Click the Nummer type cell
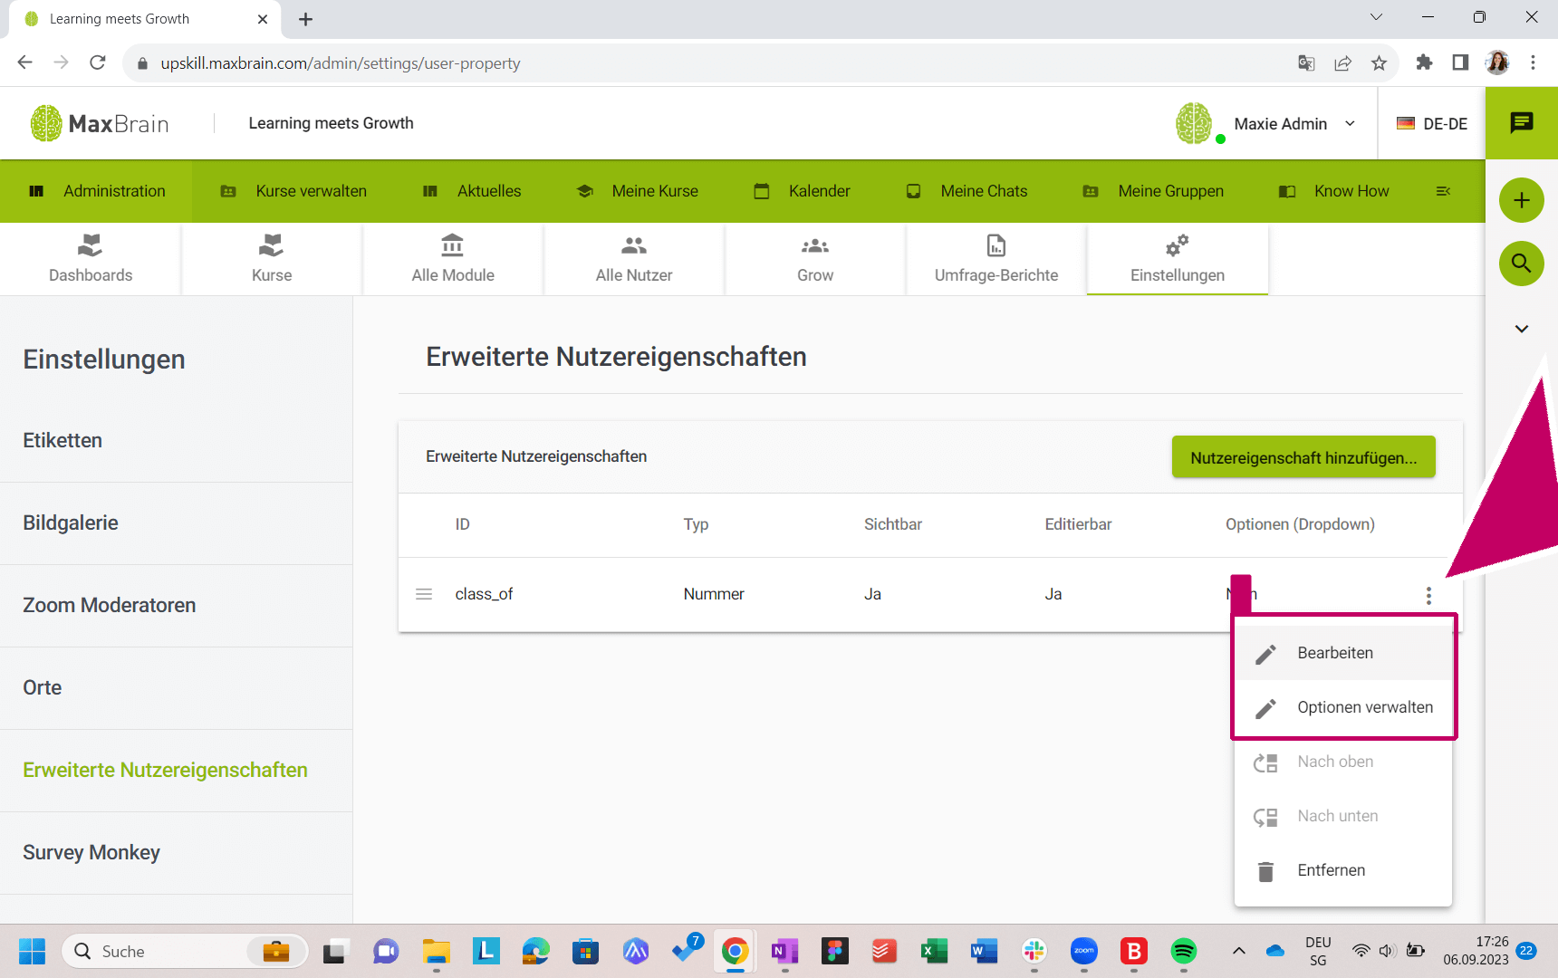 (x=714, y=594)
